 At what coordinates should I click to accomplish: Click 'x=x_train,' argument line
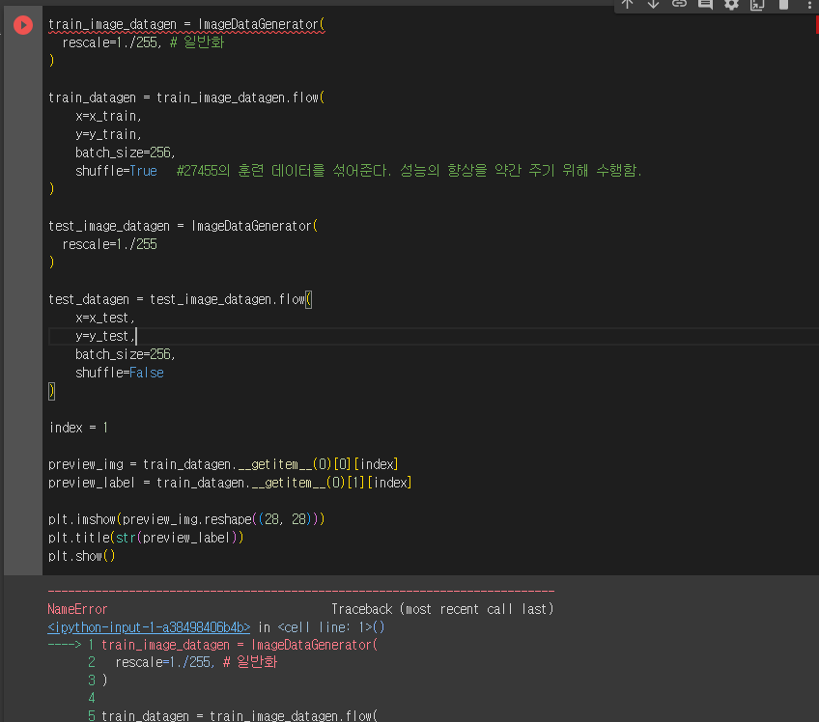[108, 116]
